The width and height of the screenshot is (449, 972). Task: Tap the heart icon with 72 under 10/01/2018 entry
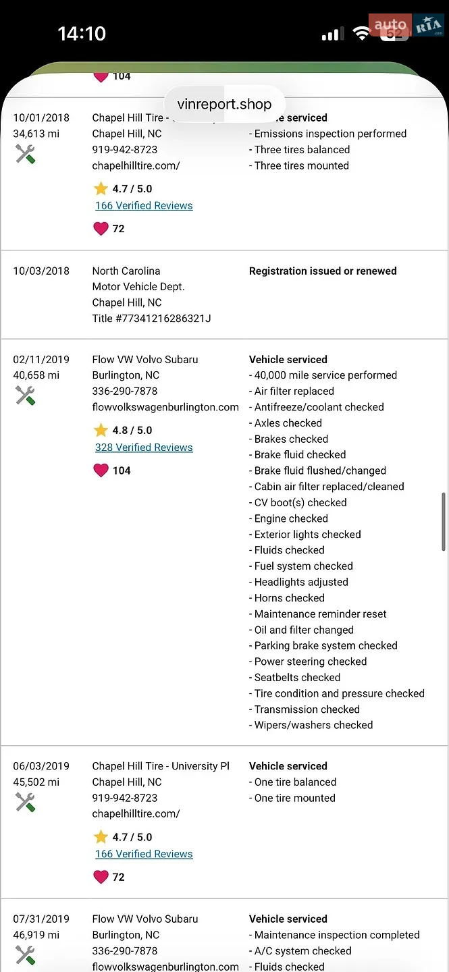click(101, 229)
